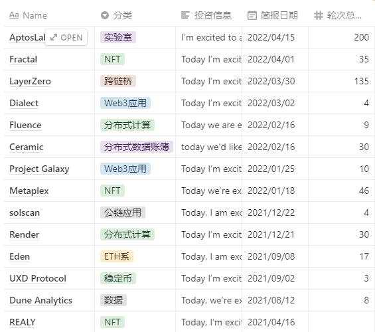Viewport: 375px width, 332px height.
Task: Open the 简报日期 column header menu
Action: (275, 15)
